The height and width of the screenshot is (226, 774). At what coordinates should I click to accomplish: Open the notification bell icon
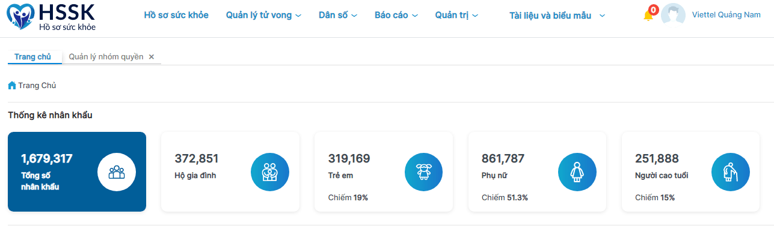coord(648,16)
